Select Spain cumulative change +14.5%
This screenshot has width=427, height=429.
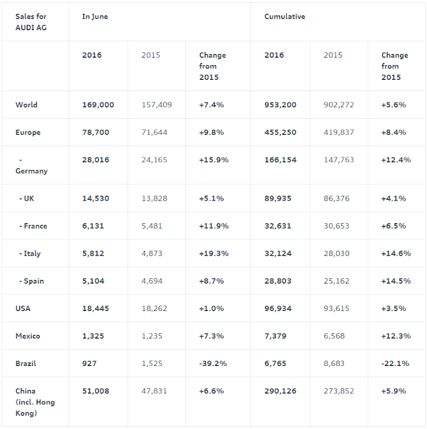396,281
